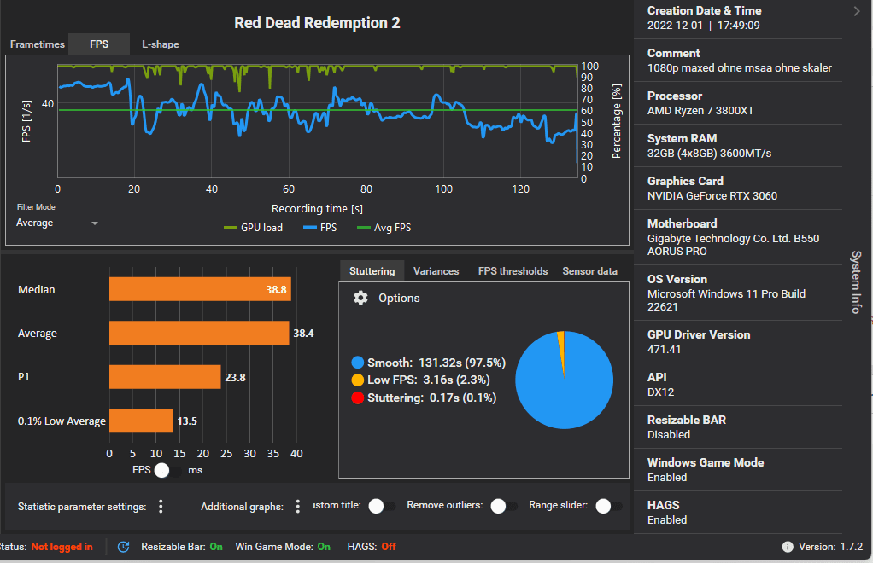Click the 'Smooth: 131.32s (97.5%)' text
Viewport: 873px width, 563px height.
pyautogui.click(x=436, y=363)
